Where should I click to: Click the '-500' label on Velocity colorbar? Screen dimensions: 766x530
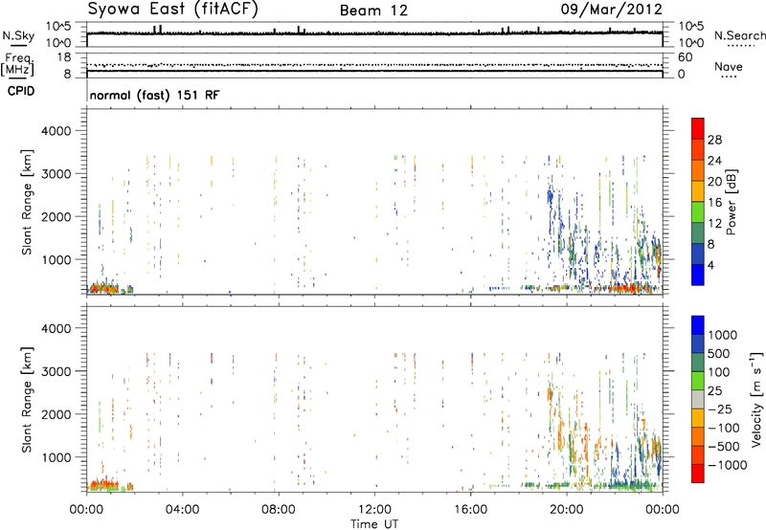[x=724, y=447]
